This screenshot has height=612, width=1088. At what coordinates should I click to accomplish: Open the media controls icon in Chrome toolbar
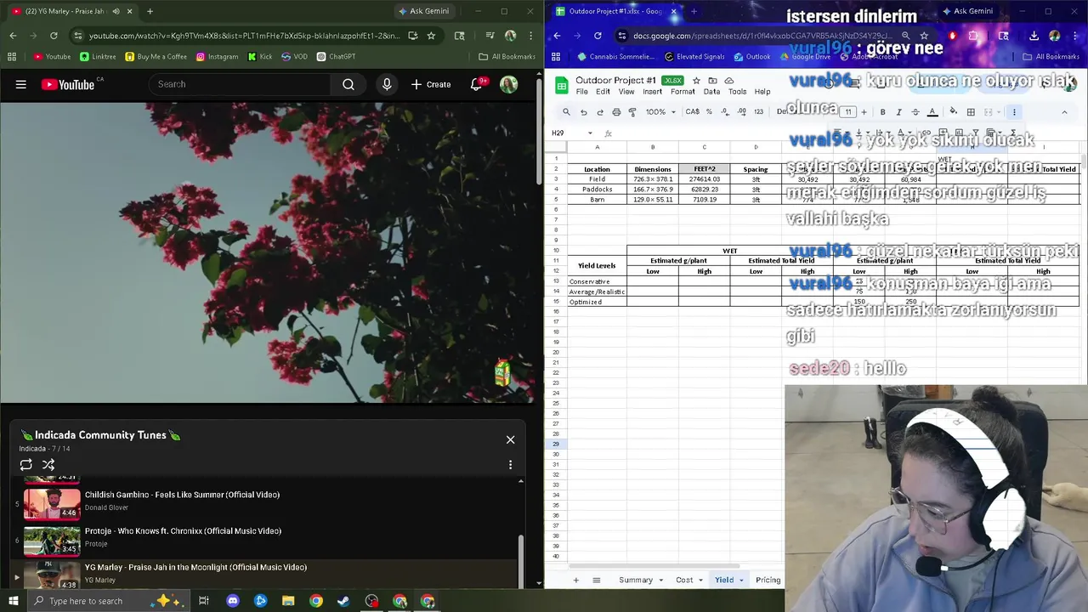tap(490, 36)
